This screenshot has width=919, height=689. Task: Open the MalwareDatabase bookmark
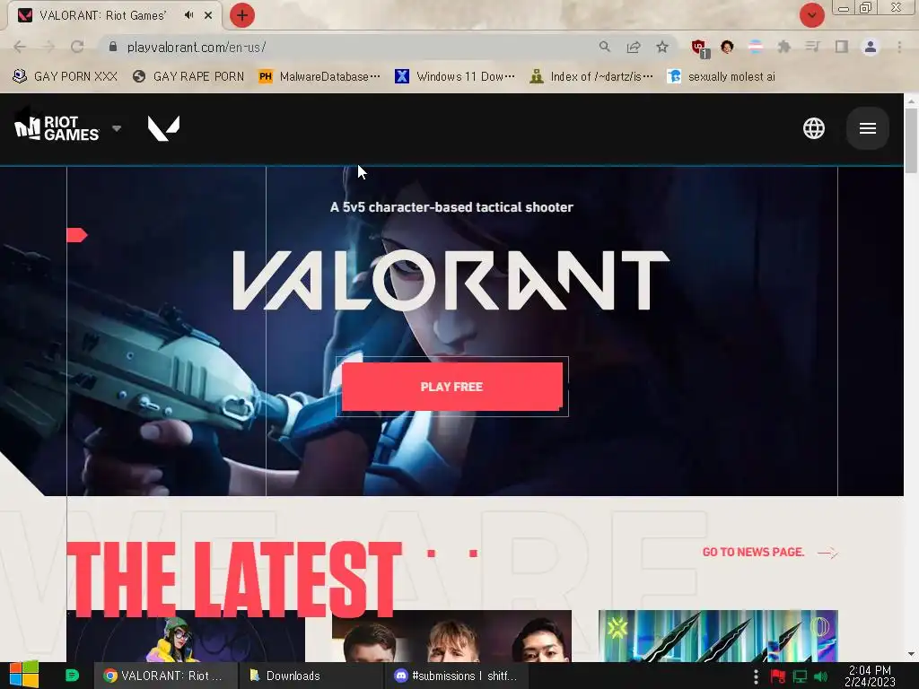319,77
